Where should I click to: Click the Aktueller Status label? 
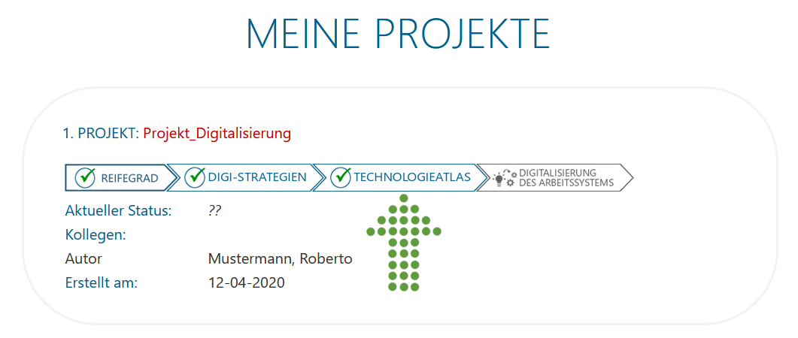coord(119,211)
